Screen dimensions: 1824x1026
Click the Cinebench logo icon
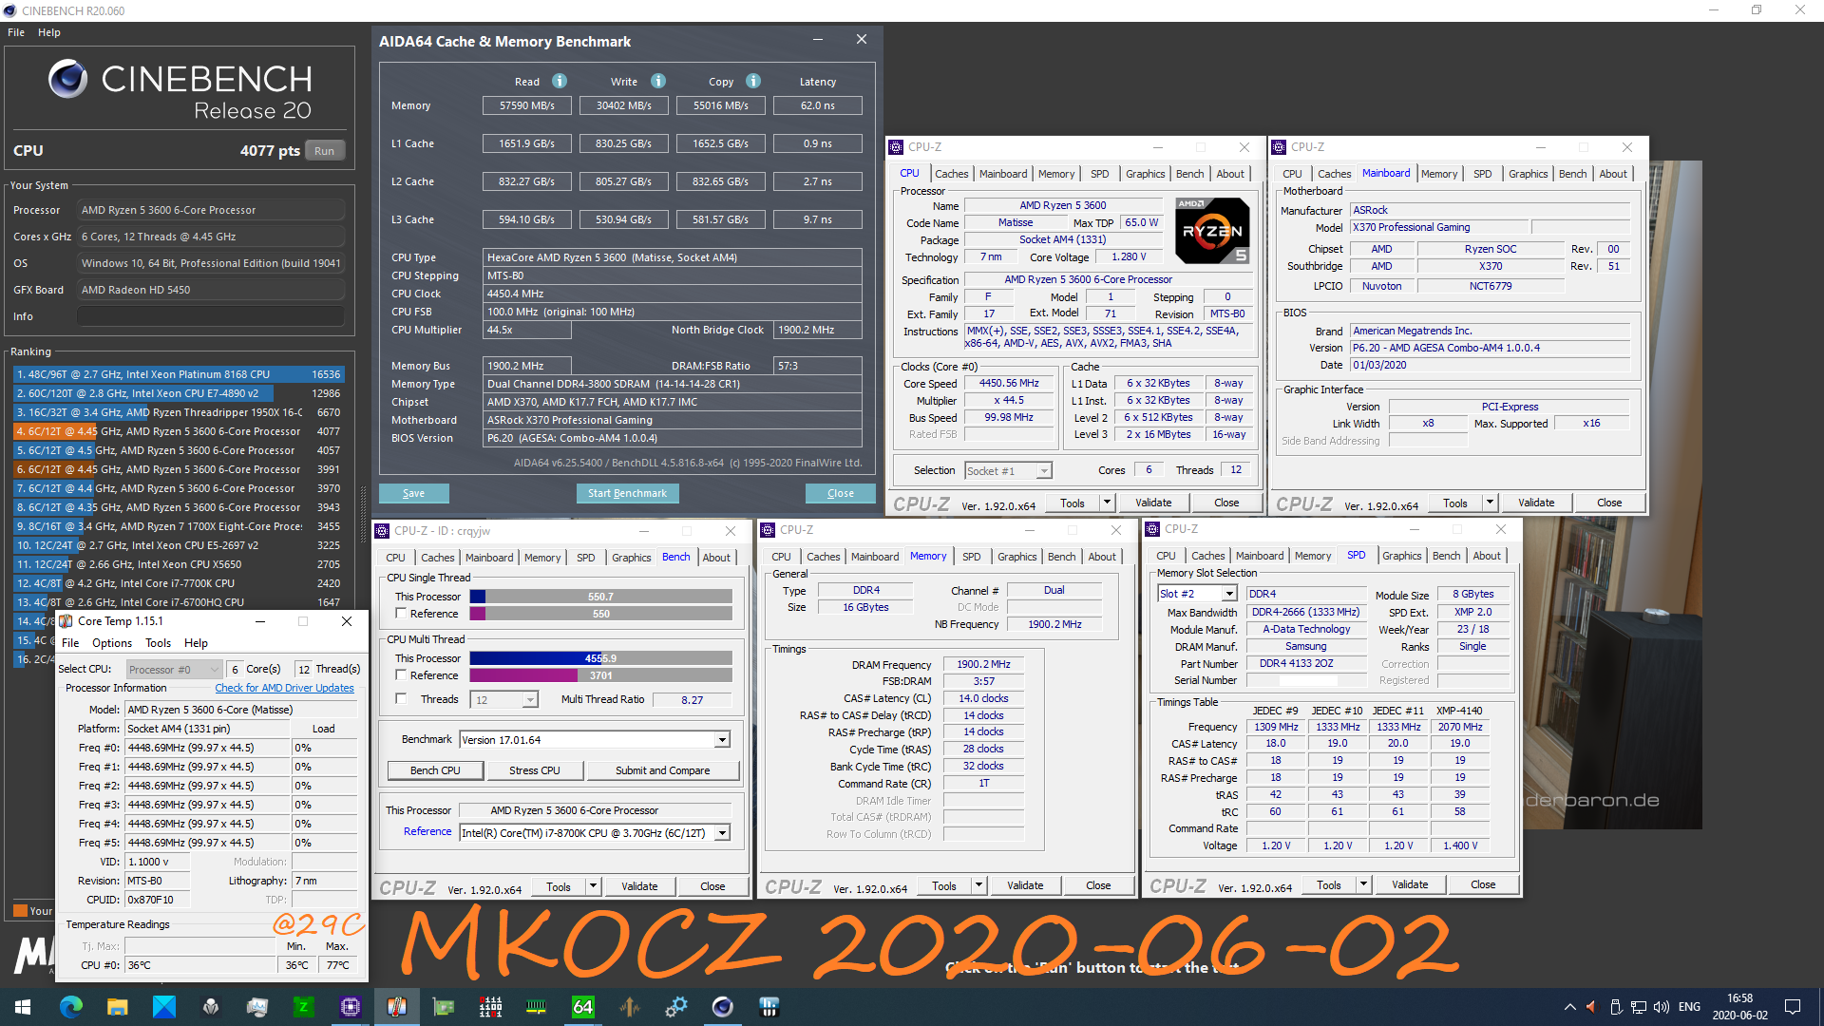point(68,79)
